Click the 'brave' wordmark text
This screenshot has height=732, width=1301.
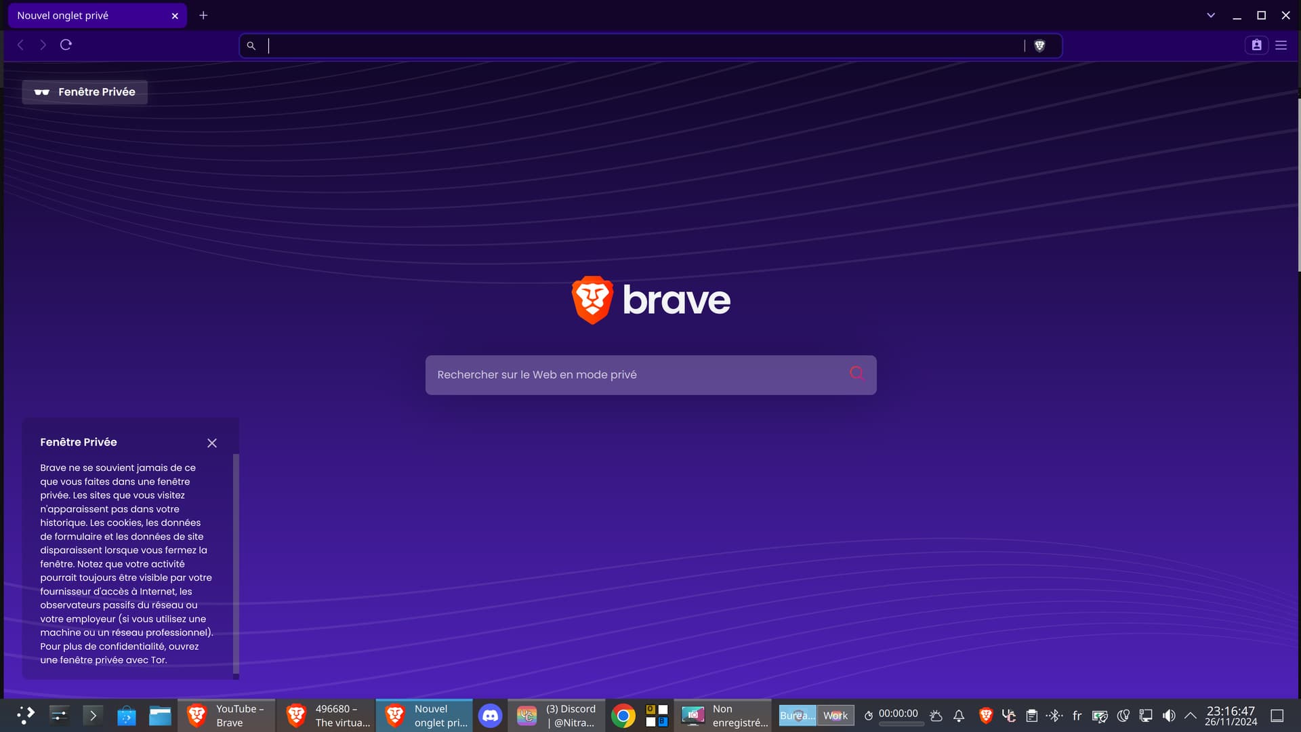676,300
